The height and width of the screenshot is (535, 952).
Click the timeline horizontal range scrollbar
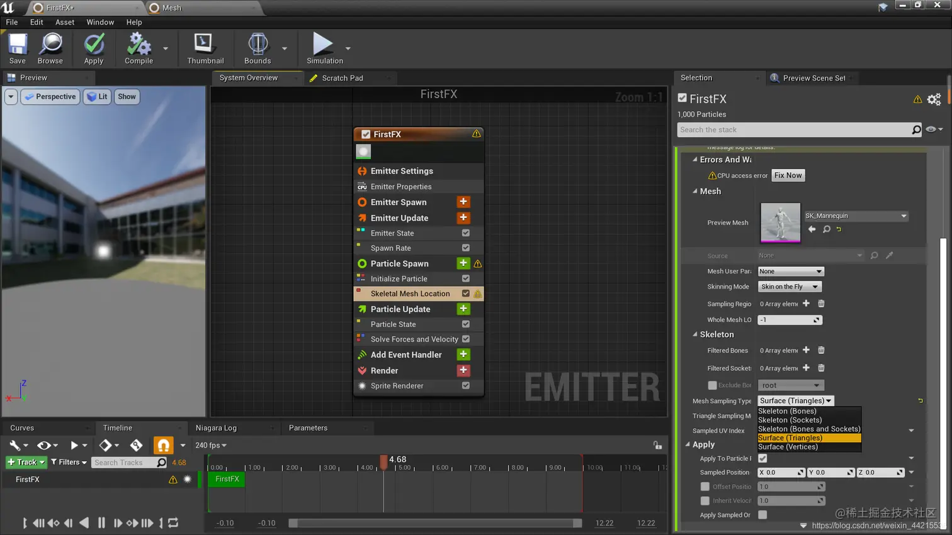[435, 523]
